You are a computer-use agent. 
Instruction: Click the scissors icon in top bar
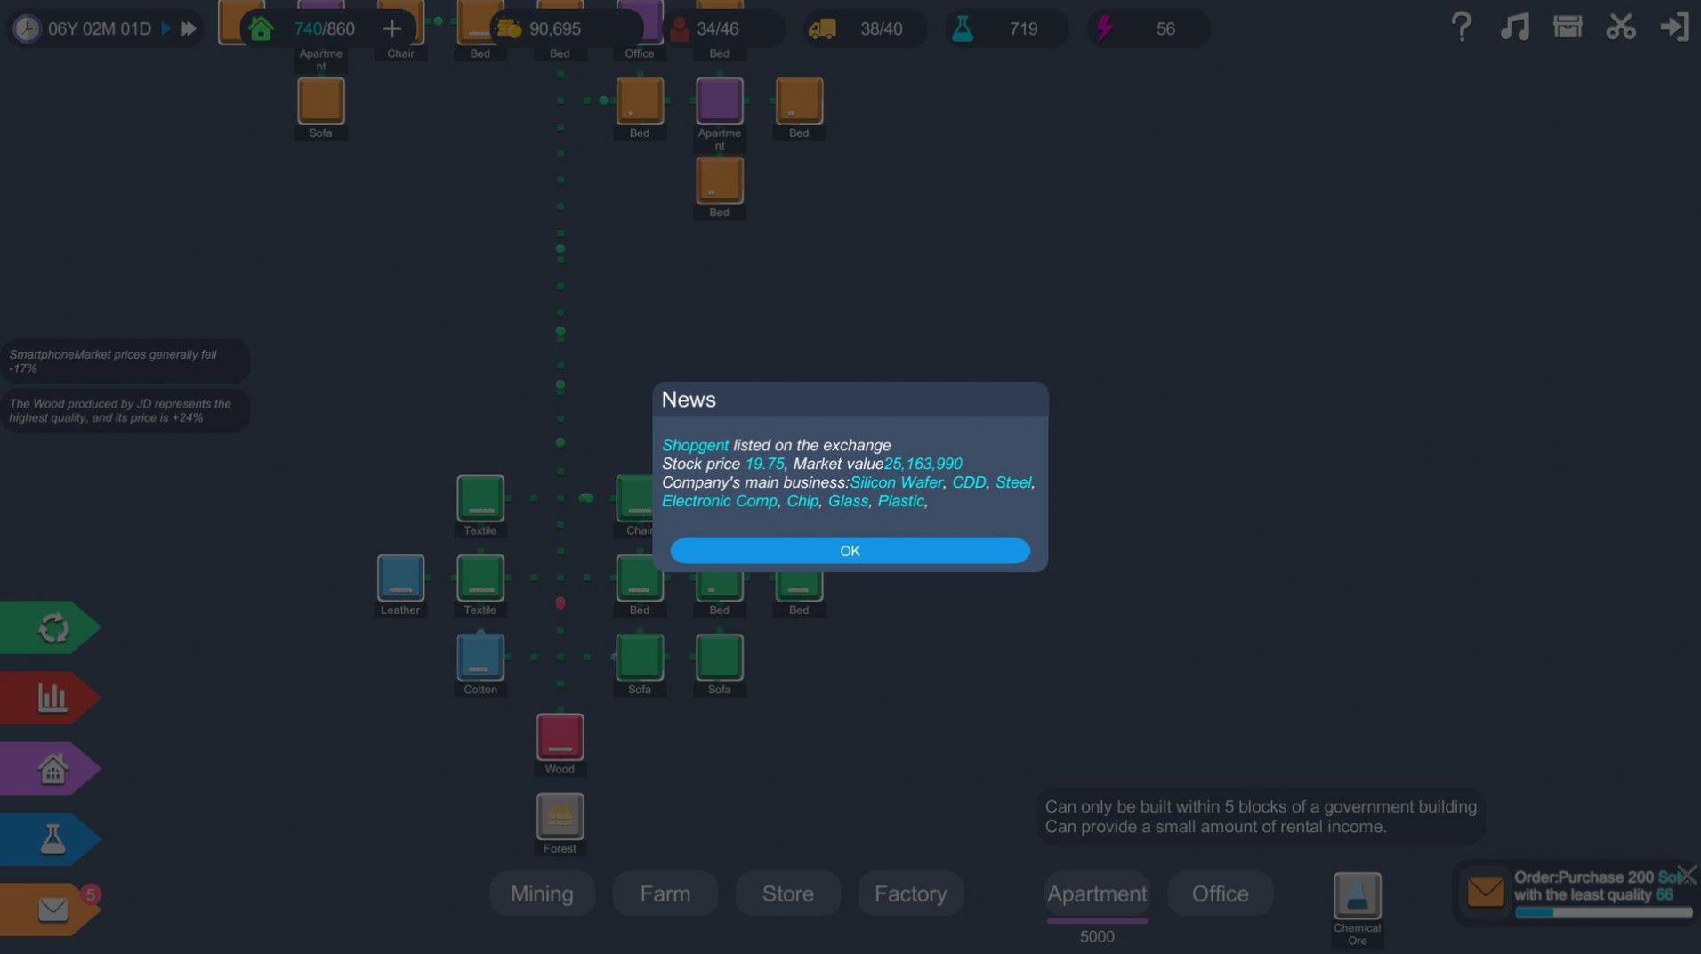coord(1621,28)
